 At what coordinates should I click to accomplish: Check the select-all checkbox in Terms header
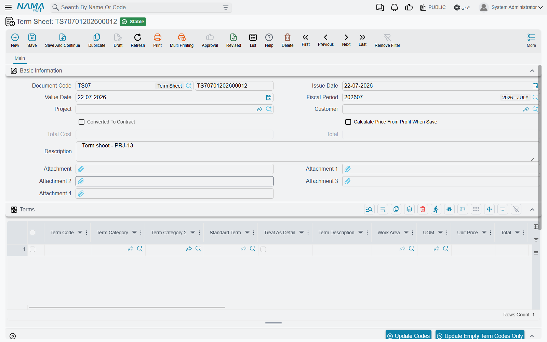(32, 233)
